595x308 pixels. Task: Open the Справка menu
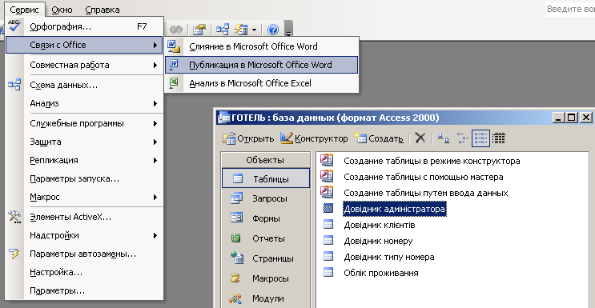(x=102, y=10)
